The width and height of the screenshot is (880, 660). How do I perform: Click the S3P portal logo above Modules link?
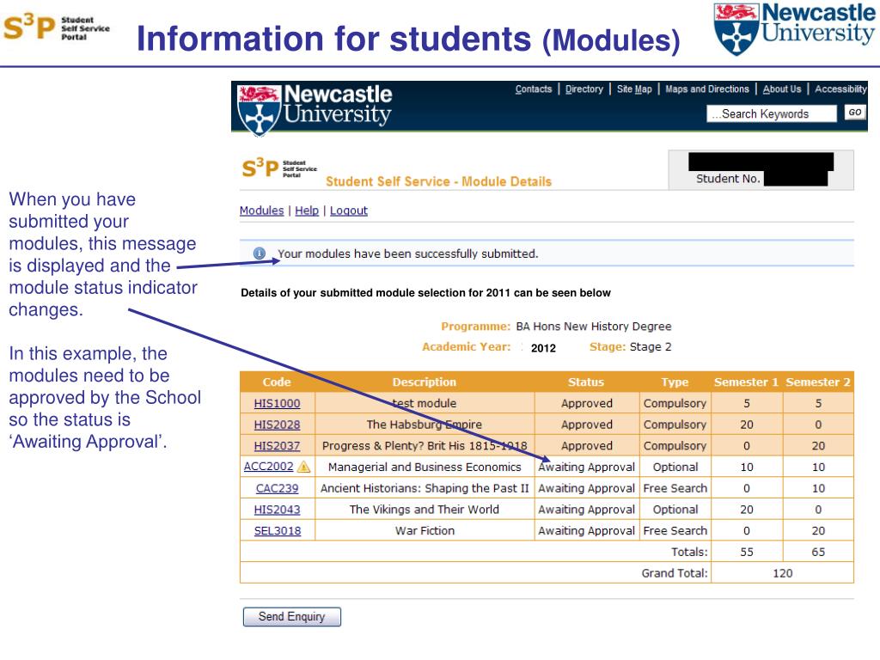click(x=279, y=168)
